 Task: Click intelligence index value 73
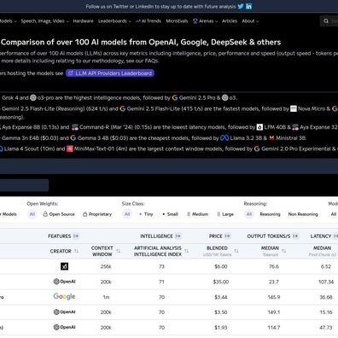[x=161, y=266]
